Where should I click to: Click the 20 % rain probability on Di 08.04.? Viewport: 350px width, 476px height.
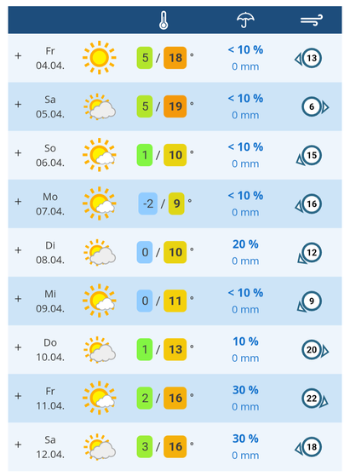click(245, 244)
